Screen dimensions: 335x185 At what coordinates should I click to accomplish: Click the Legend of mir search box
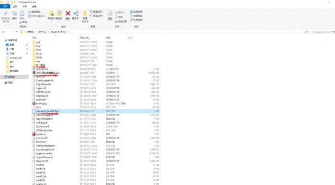(x=323, y=32)
